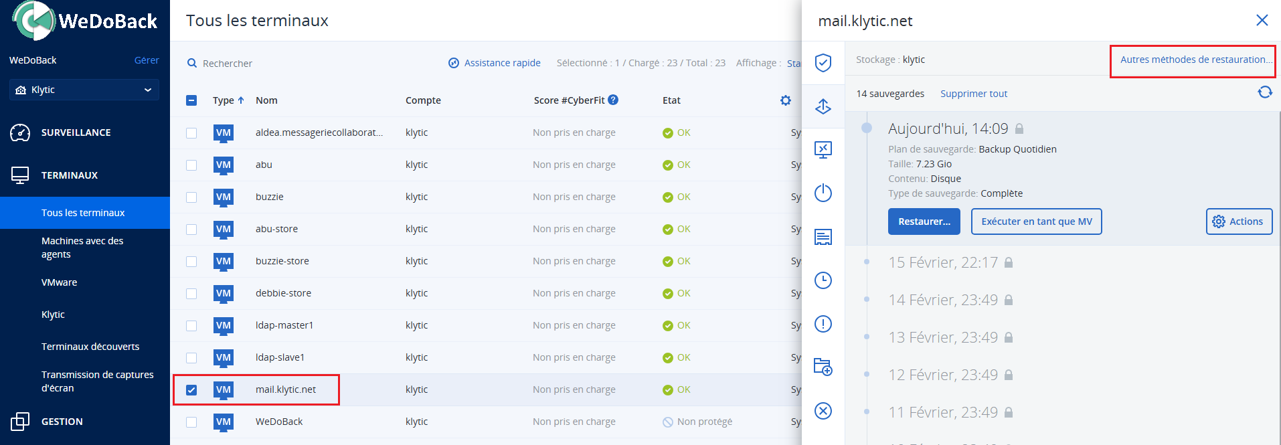Open the Actions menu button
Screen dimensions: 1281x445
[1239, 221]
